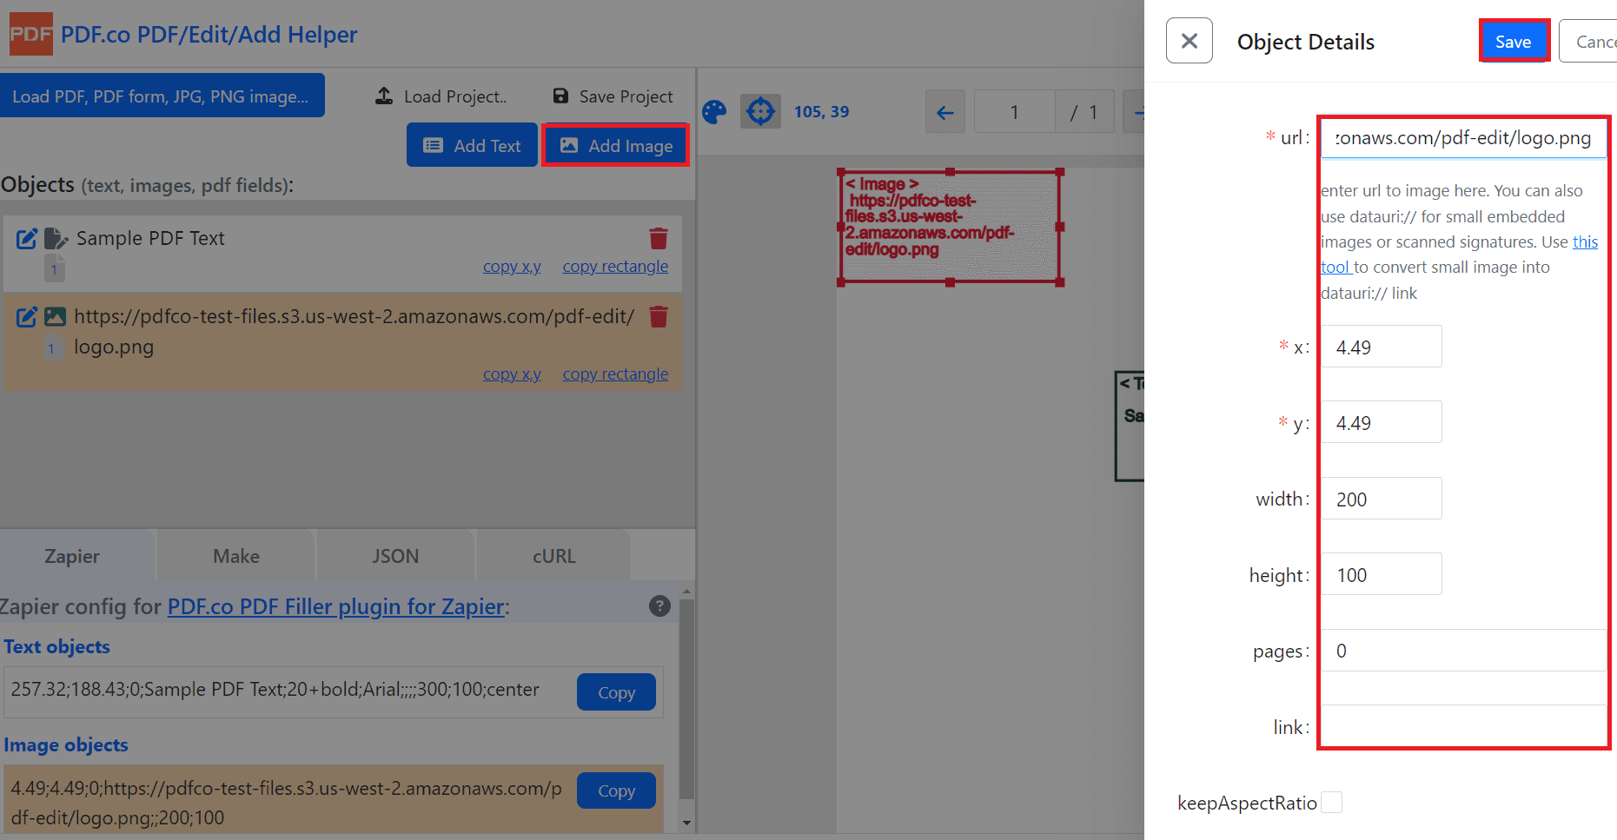Open the color palette icon
This screenshot has width=1617, height=840.
click(x=714, y=112)
